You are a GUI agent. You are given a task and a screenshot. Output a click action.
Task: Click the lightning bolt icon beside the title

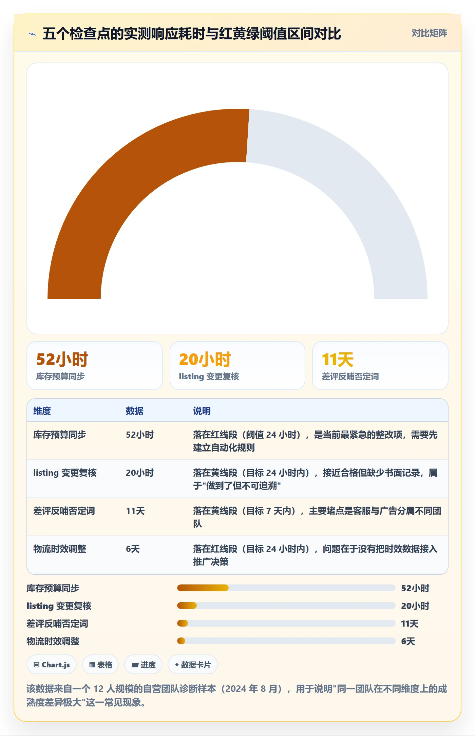[x=32, y=34]
